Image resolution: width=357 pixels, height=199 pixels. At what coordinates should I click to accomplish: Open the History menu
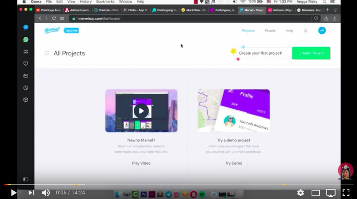[86, 1]
